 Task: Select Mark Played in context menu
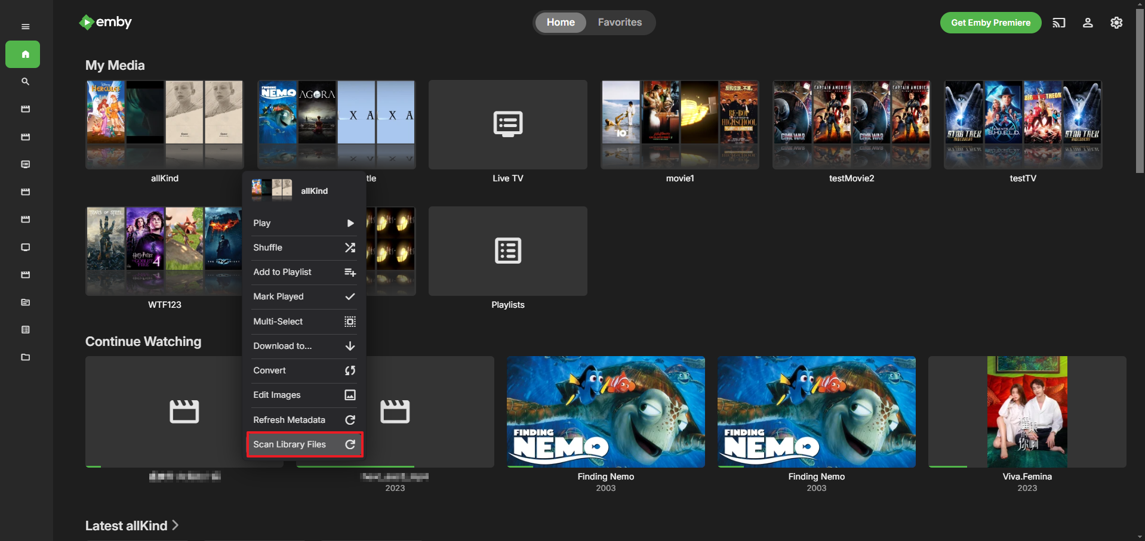coord(304,296)
